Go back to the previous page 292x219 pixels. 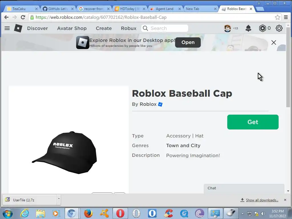(x=6, y=17)
